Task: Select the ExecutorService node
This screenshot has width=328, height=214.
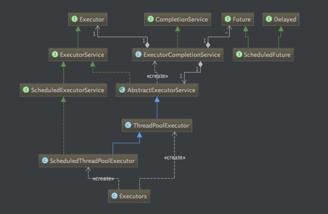Action: (x=78, y=55)
